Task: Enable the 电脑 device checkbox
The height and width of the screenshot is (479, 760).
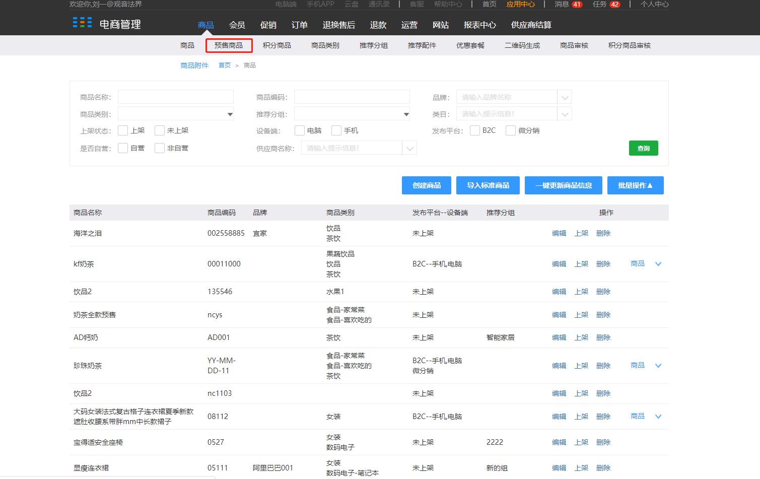Action: (x=300, y=130)
